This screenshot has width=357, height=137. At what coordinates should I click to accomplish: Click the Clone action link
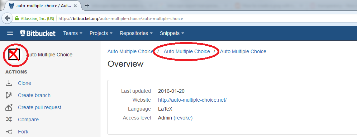[25, 83]
